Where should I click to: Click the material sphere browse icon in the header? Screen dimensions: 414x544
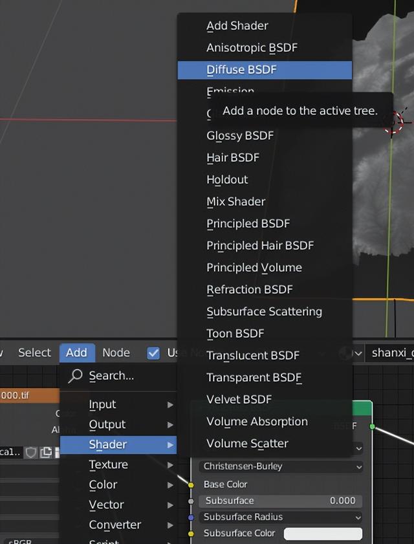click(x=345, y=353)
